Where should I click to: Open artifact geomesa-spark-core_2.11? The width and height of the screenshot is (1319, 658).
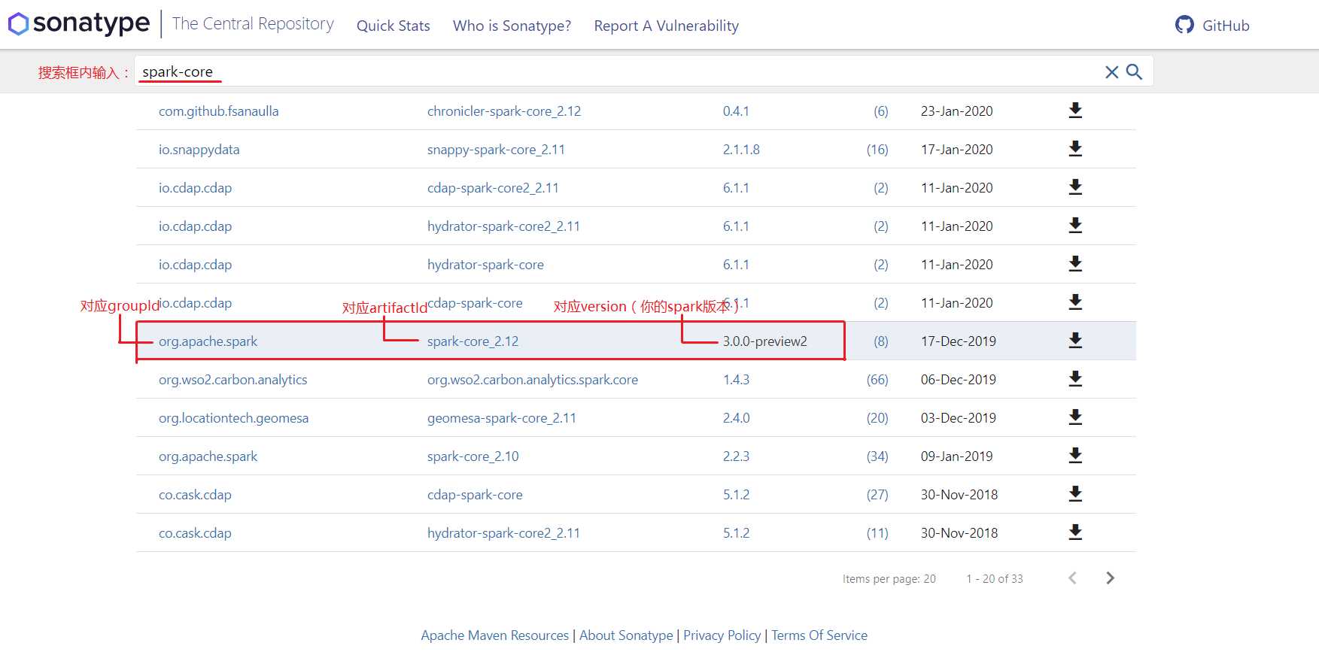[501, 418]
